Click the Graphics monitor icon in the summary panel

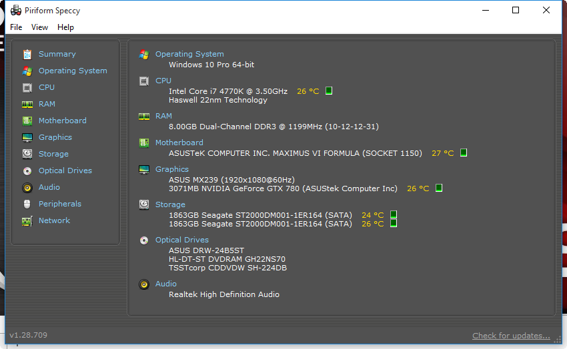pyautogui.click(x=144, y=170)
